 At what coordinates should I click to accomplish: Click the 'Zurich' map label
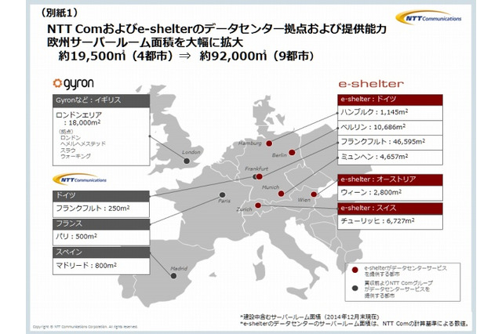pyautogui.click(x=244, y=209)
